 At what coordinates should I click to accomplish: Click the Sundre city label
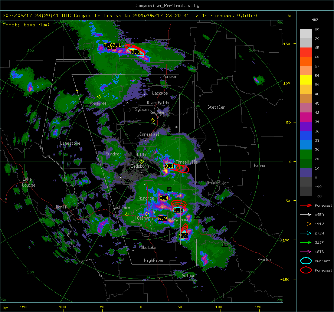pyautogui.click(x=112, y=154)
